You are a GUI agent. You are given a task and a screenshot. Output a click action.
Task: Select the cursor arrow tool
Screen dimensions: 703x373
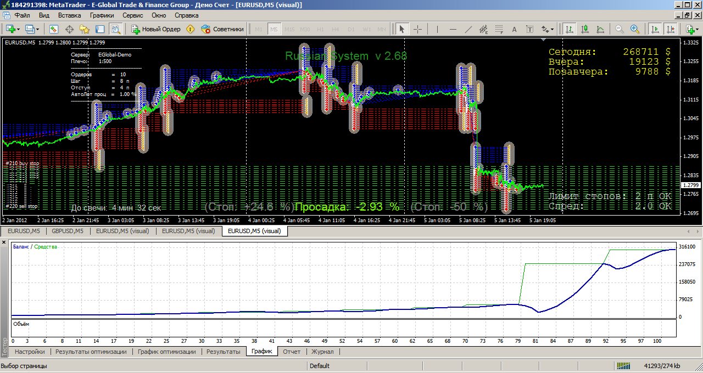click(402, 29)
